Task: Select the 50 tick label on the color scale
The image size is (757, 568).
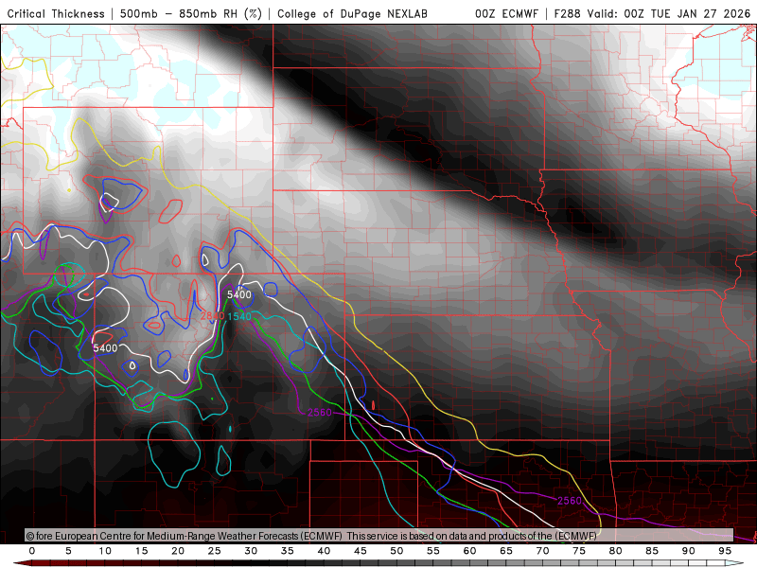Action: click(x=396, y=551)
